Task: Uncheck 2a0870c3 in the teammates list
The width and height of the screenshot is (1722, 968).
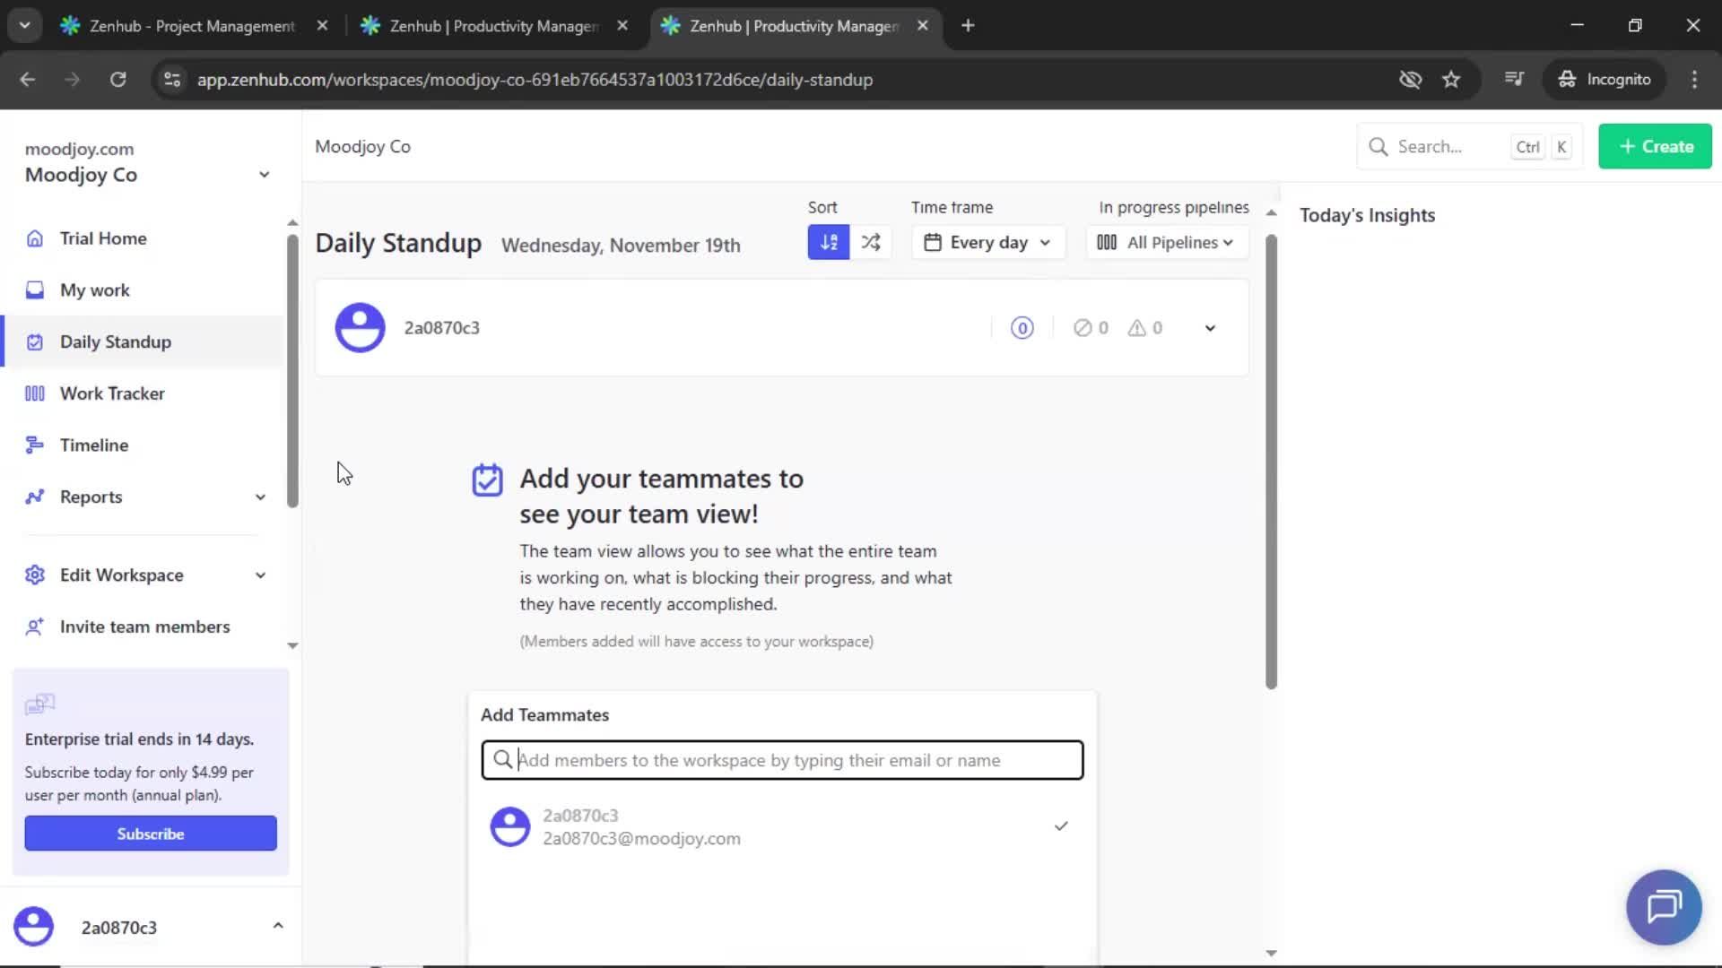Action: (1061, 825)
